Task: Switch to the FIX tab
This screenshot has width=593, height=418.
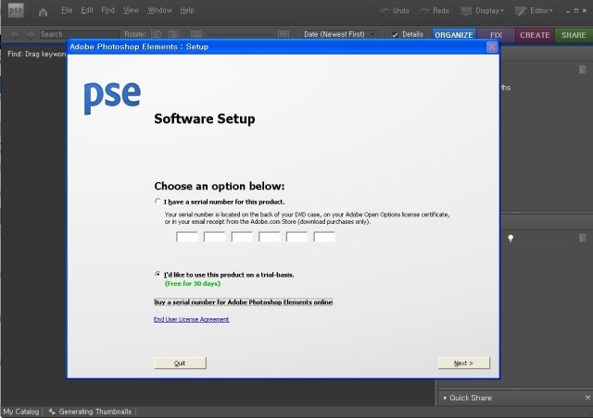Action: click(497, 35)
